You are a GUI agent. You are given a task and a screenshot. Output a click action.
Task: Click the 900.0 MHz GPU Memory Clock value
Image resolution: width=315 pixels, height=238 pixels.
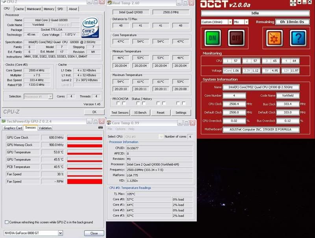click(53, 145)
